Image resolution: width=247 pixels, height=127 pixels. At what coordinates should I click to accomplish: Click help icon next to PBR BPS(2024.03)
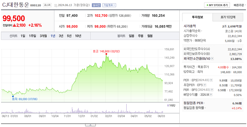pos(212,90)
